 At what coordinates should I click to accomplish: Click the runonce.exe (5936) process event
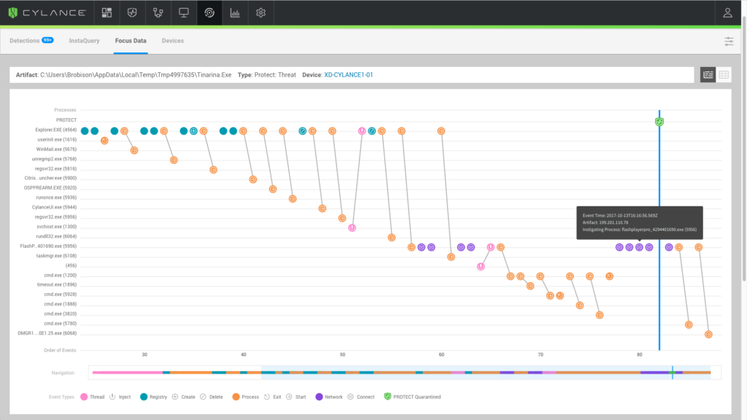coord(293,198)
